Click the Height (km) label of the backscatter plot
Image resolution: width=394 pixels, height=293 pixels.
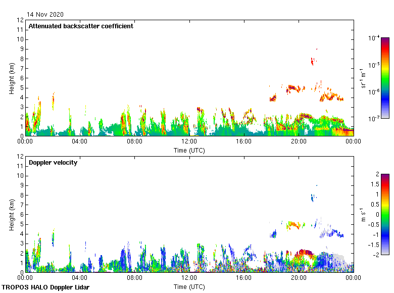pyautogui.click(x=11, y=78)
